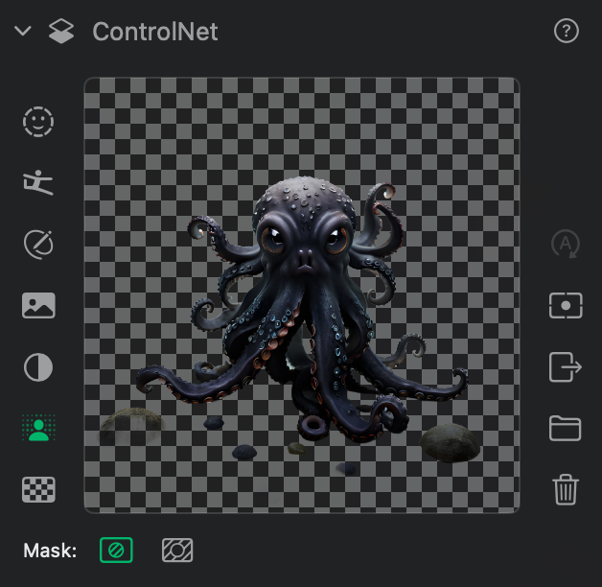602x587 pixels.
Task: Click the ControlNet panel title
Action: coord(155,32)
